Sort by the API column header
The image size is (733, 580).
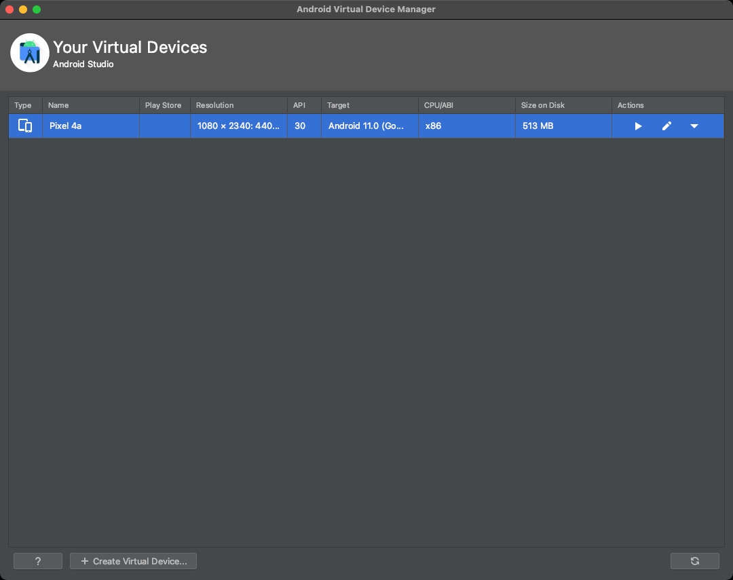[x=304, y=105]
